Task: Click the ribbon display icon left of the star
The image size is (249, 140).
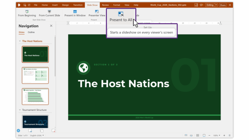Action: pos(196,5)
